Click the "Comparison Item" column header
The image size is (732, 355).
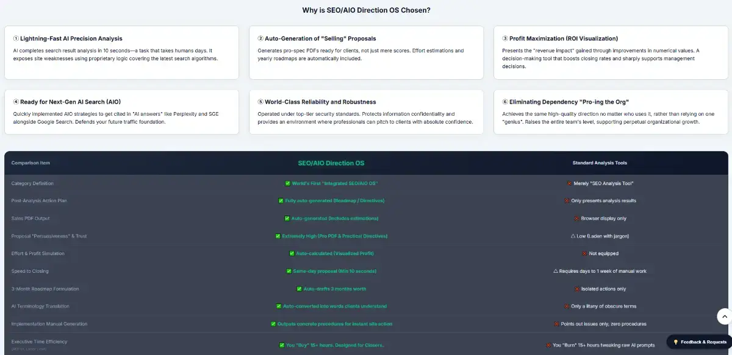click(30, 163)
